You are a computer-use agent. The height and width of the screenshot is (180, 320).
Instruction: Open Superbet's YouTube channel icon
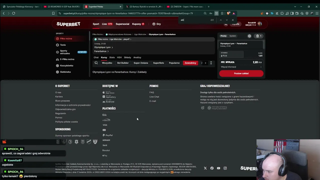[x=218, y=168]
